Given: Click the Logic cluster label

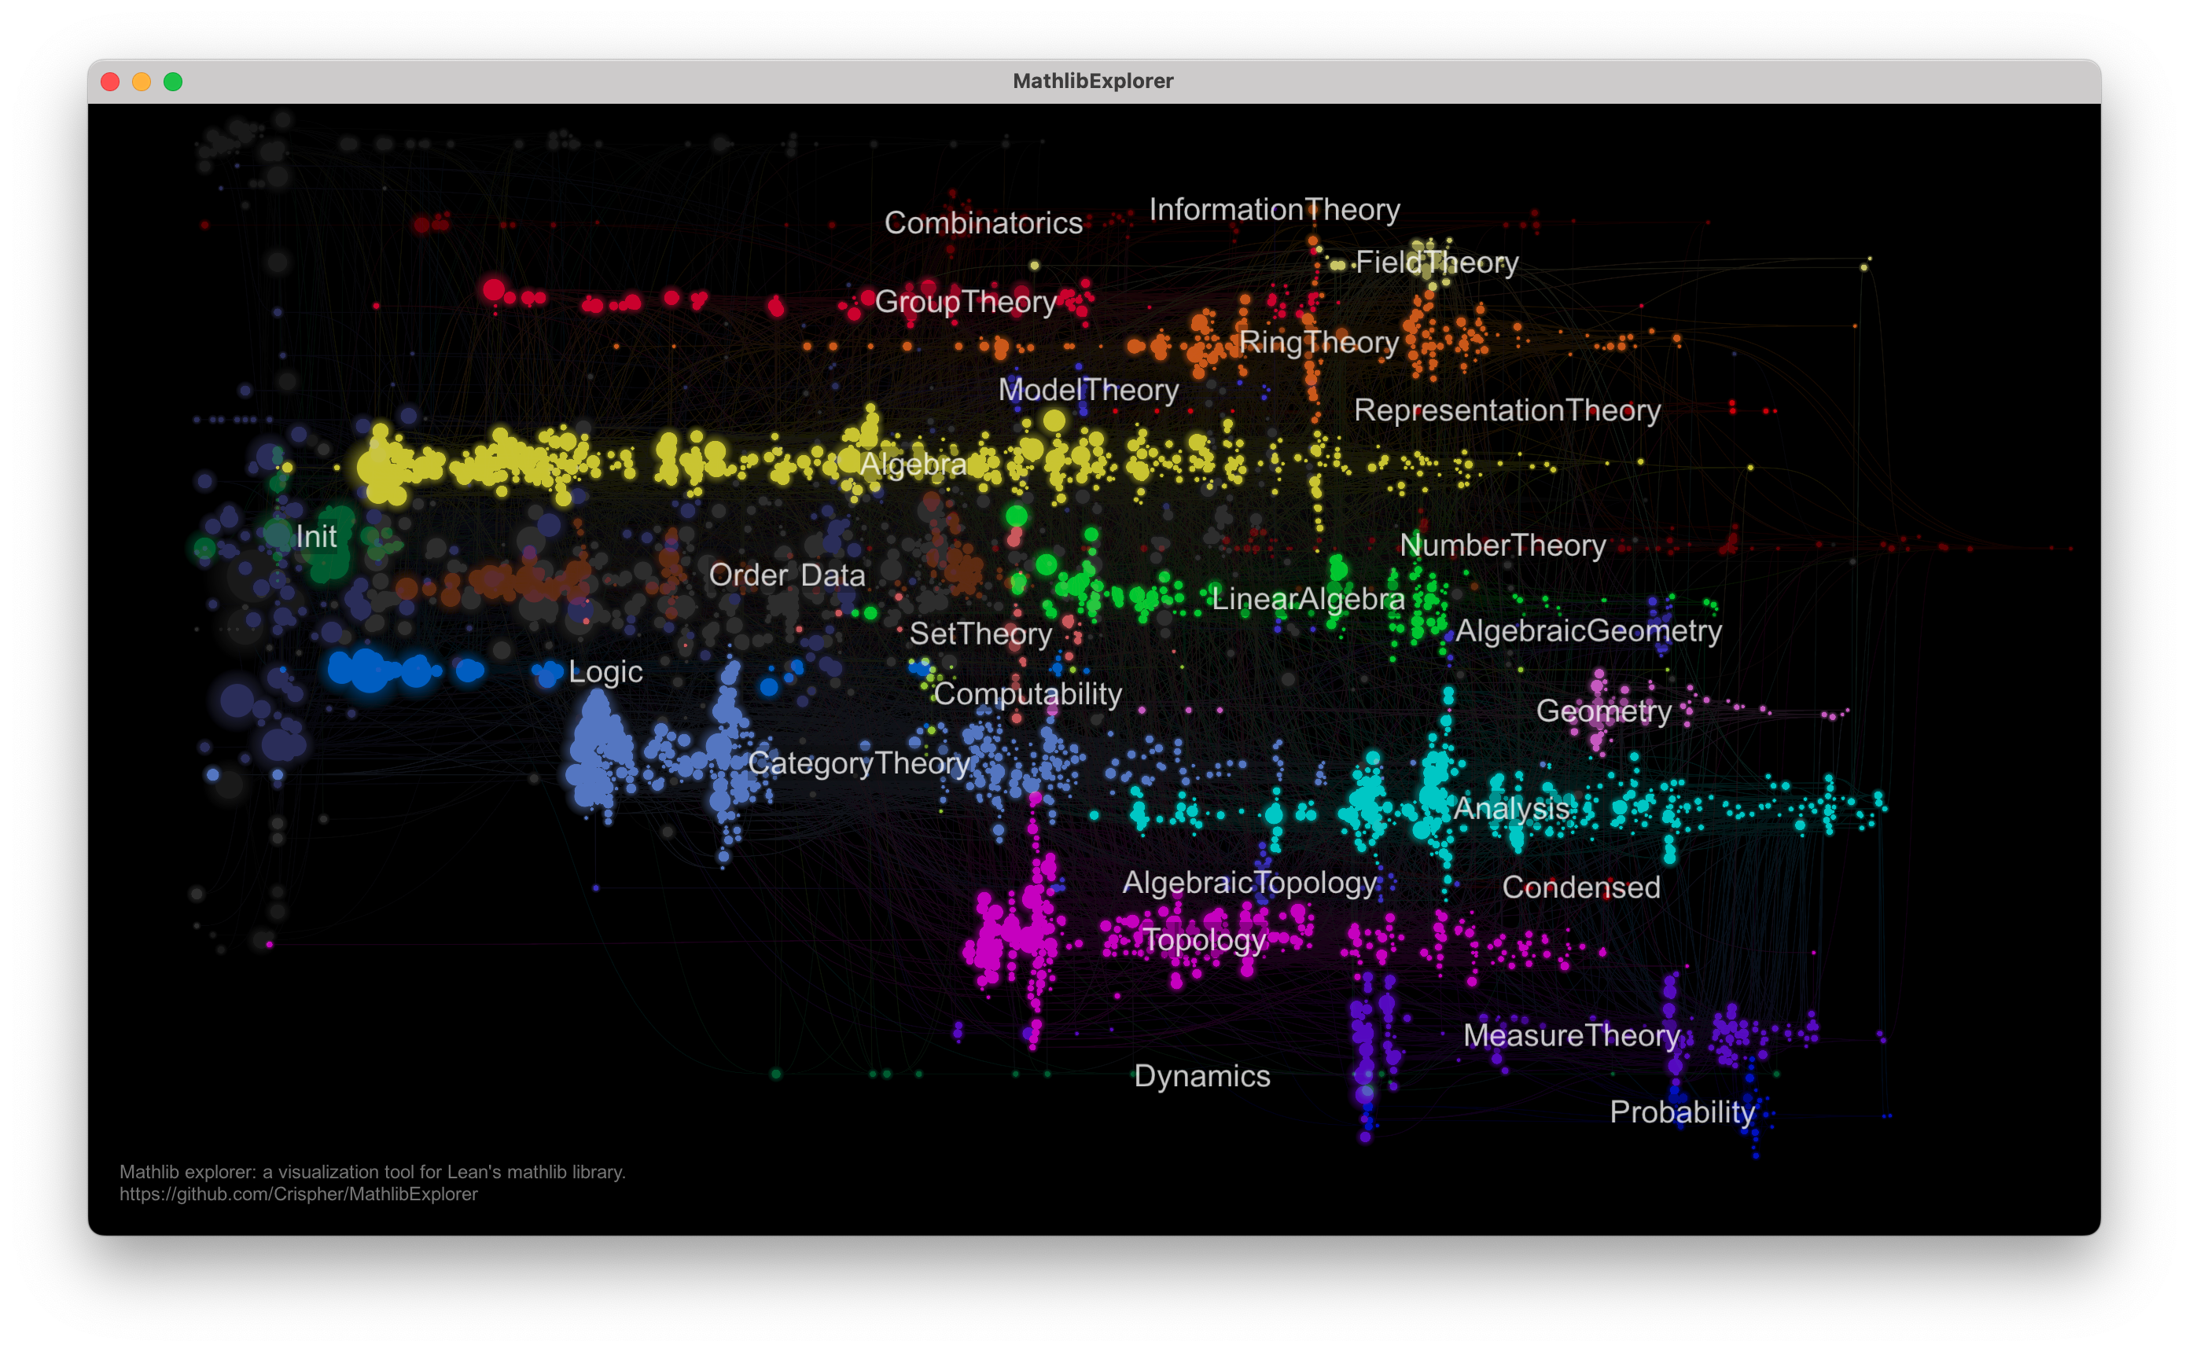Looking at the screenshot, I should click(605, 671).
